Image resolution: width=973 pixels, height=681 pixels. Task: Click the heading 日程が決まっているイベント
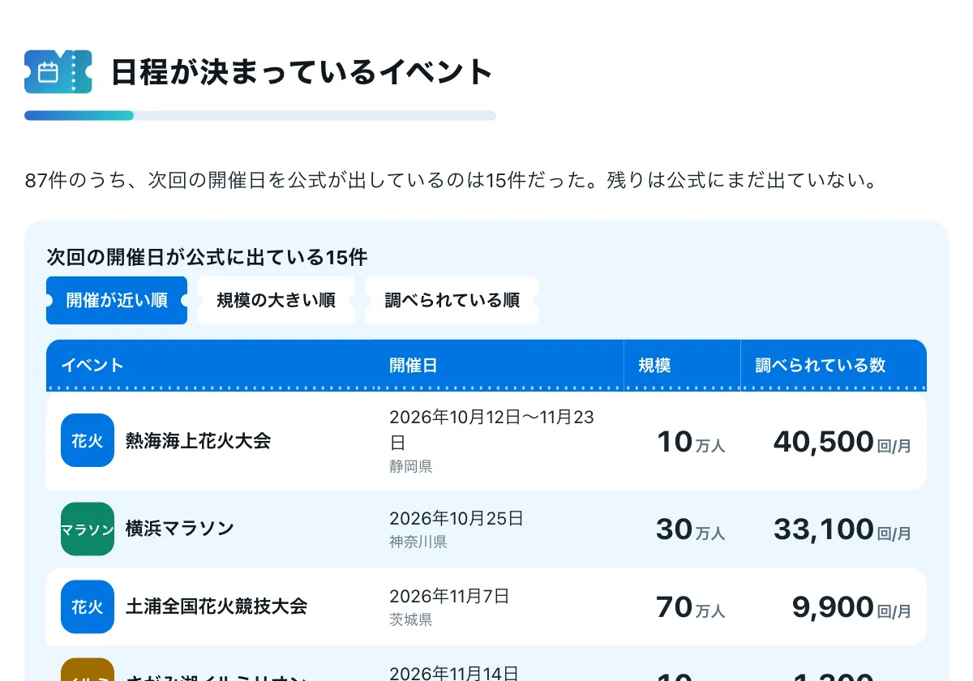point(302,72)
